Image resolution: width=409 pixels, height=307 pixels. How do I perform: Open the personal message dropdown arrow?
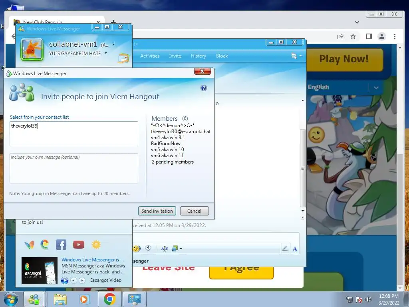click(x=105, y=53)
